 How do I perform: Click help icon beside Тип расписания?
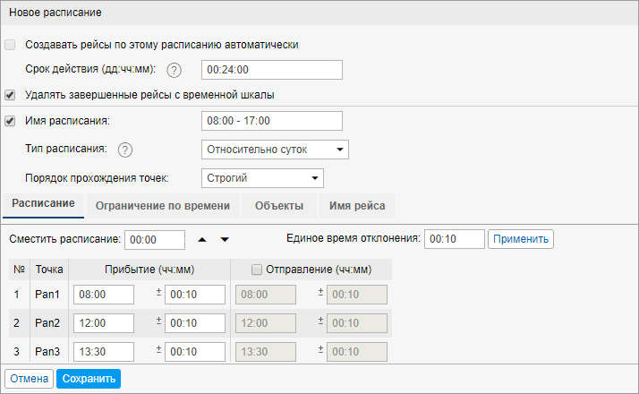(x=125, y=150)
